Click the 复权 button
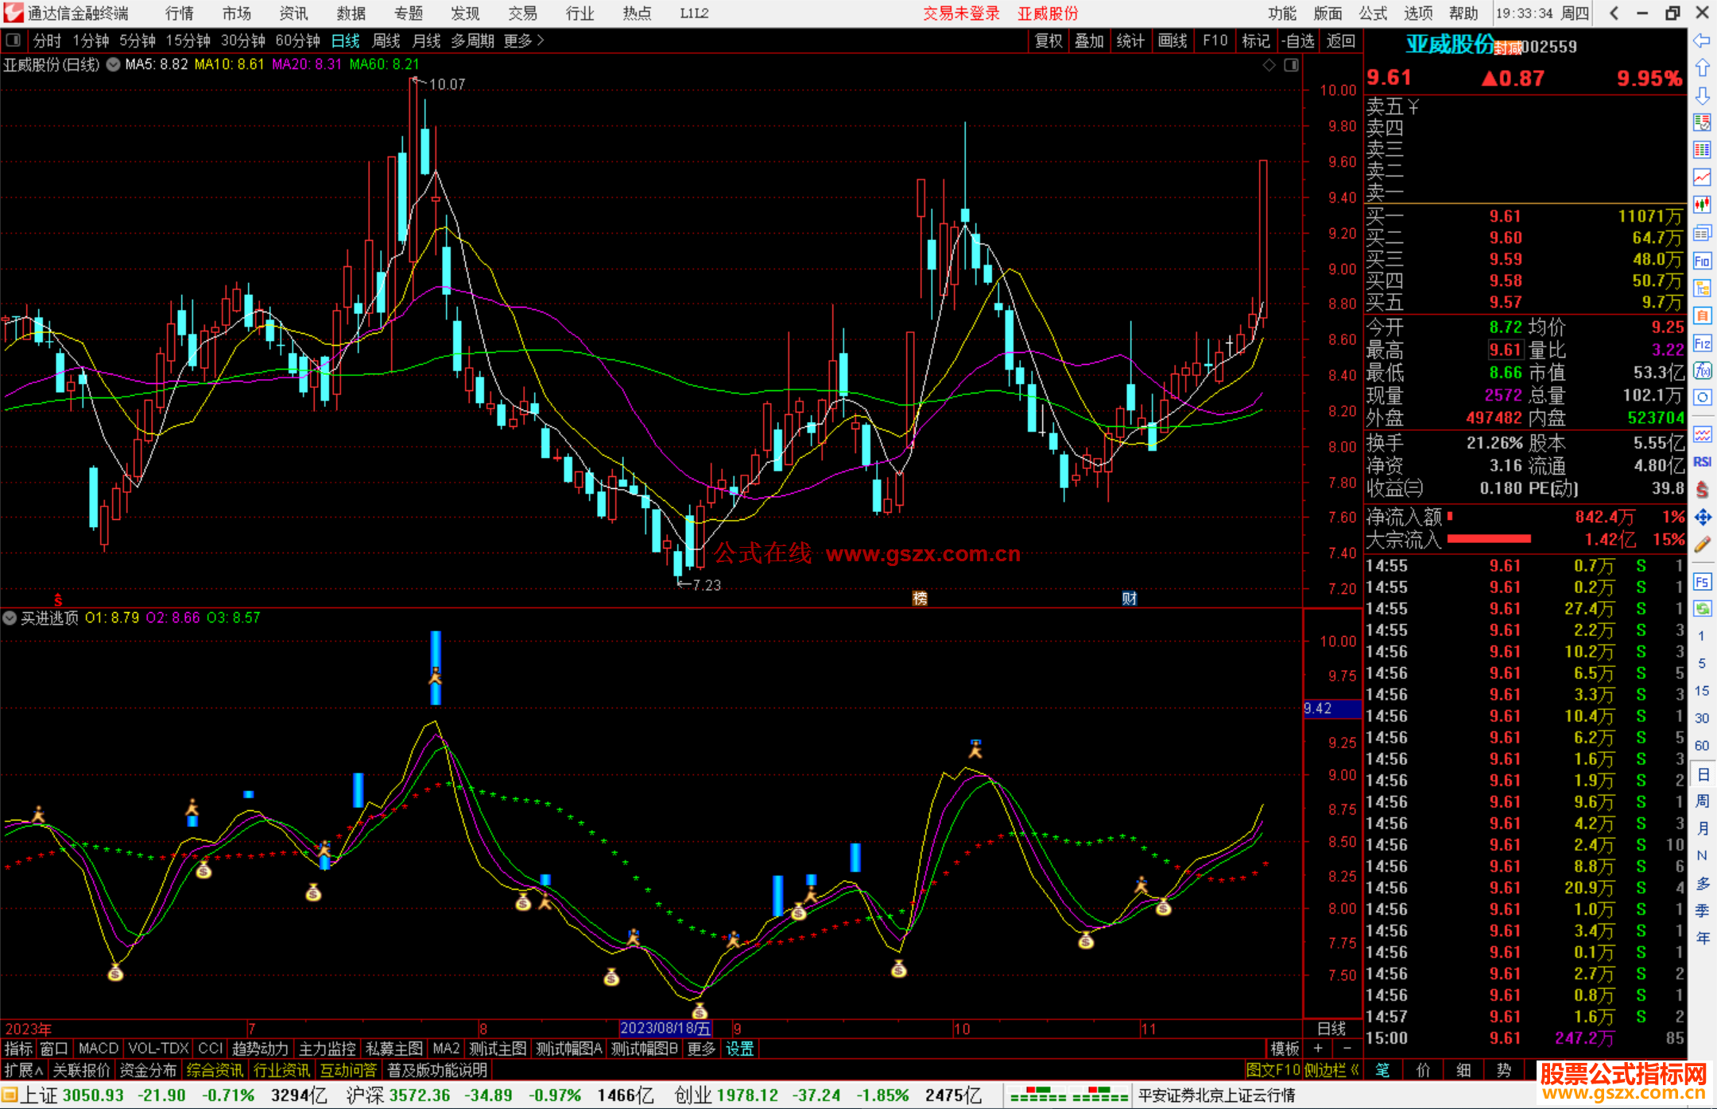Image resolution: width=1717 pixels, height=1109 pixels. coord(1048,41)
